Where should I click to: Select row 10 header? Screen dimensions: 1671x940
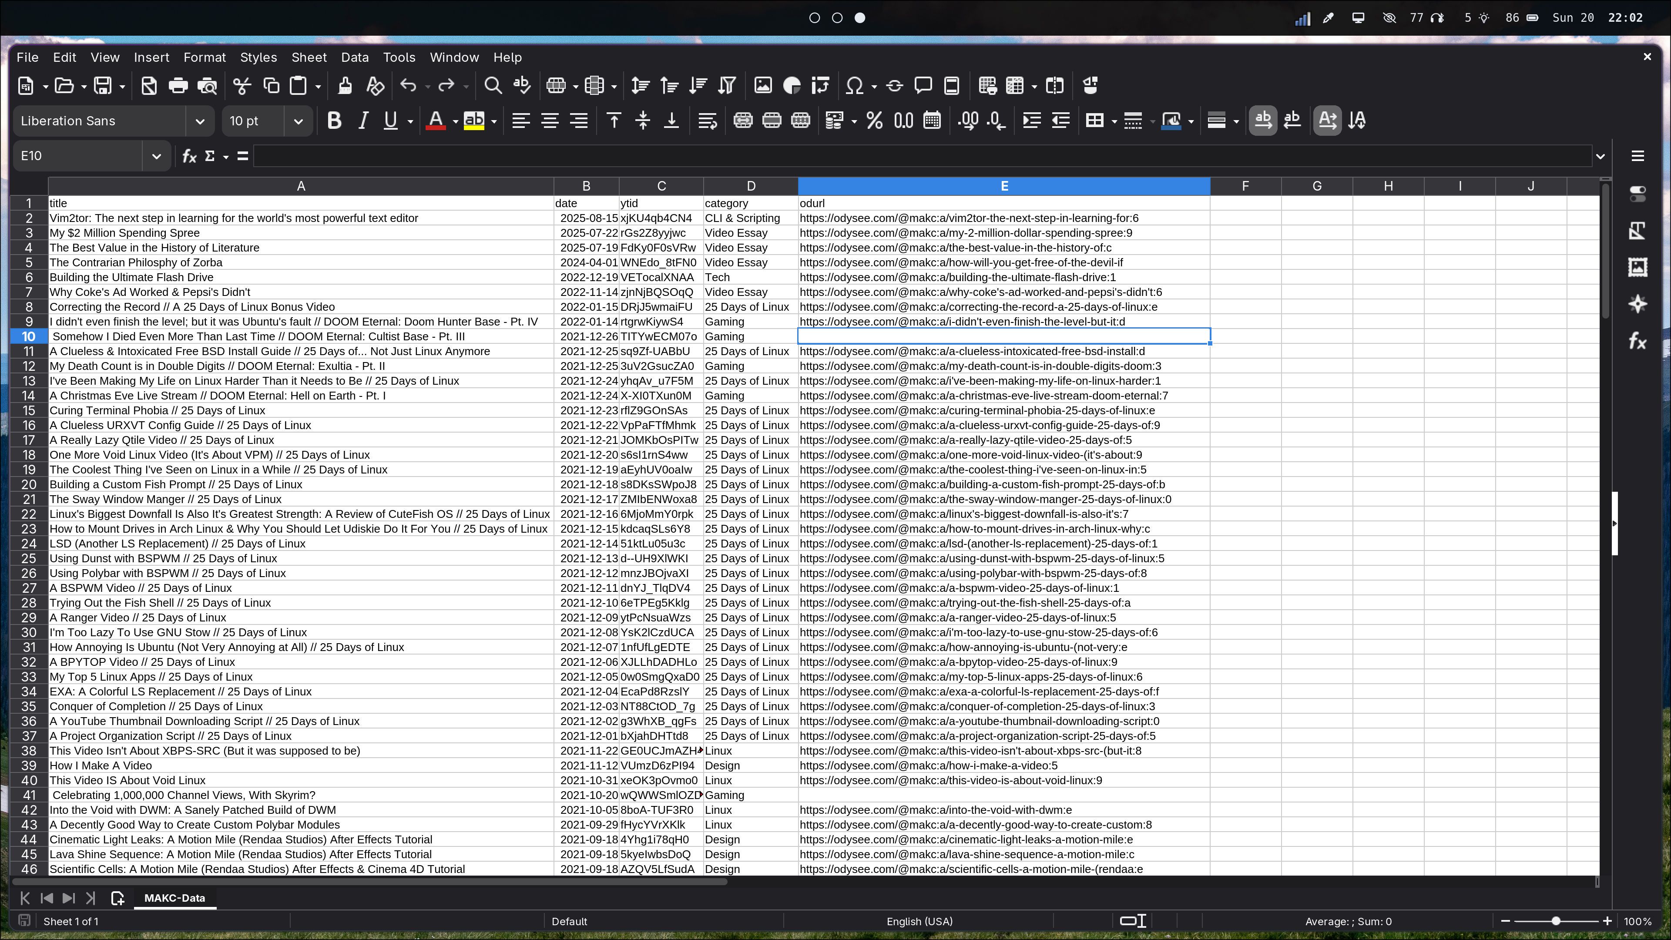click(29, 336)
